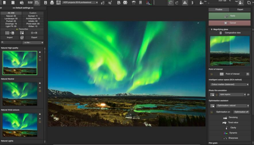Select the Portrait: 23 preset category
The height and width of the screenshot is (145, 254).
click(11, 21)
